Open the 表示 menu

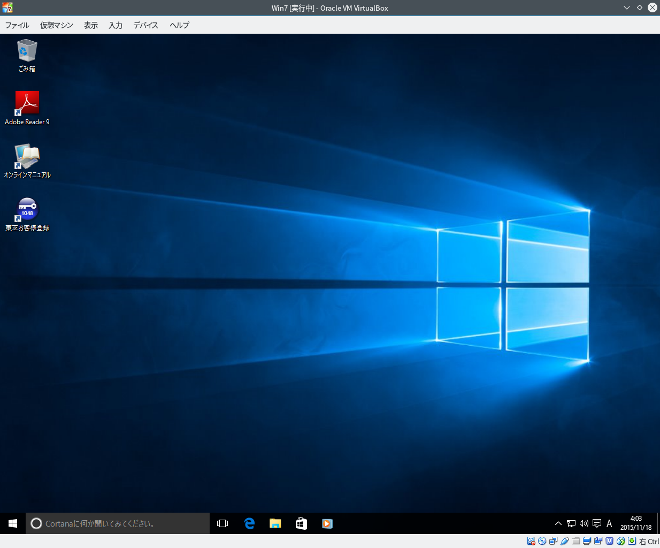point(91,25)
